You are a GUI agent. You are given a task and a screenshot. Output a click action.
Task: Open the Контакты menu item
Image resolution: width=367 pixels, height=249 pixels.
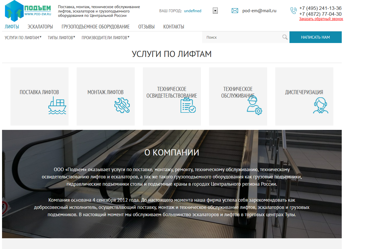point(174,27)
